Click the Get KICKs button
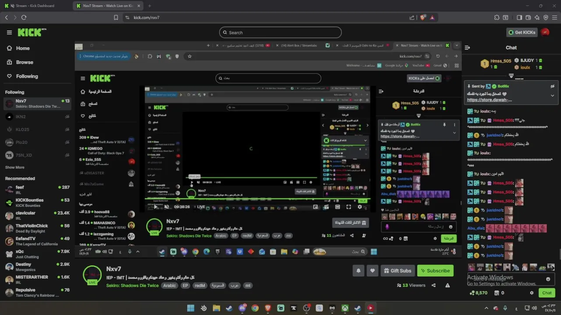 coord(522,32)
